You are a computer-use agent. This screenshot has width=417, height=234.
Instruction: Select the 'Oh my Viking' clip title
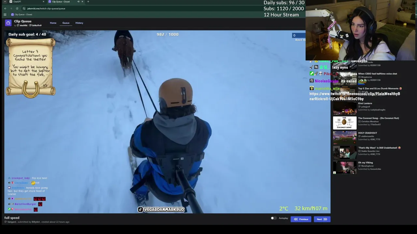pos(365,162)
